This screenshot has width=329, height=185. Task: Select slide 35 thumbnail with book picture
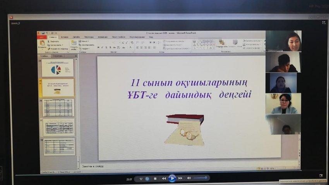[58, 88]
